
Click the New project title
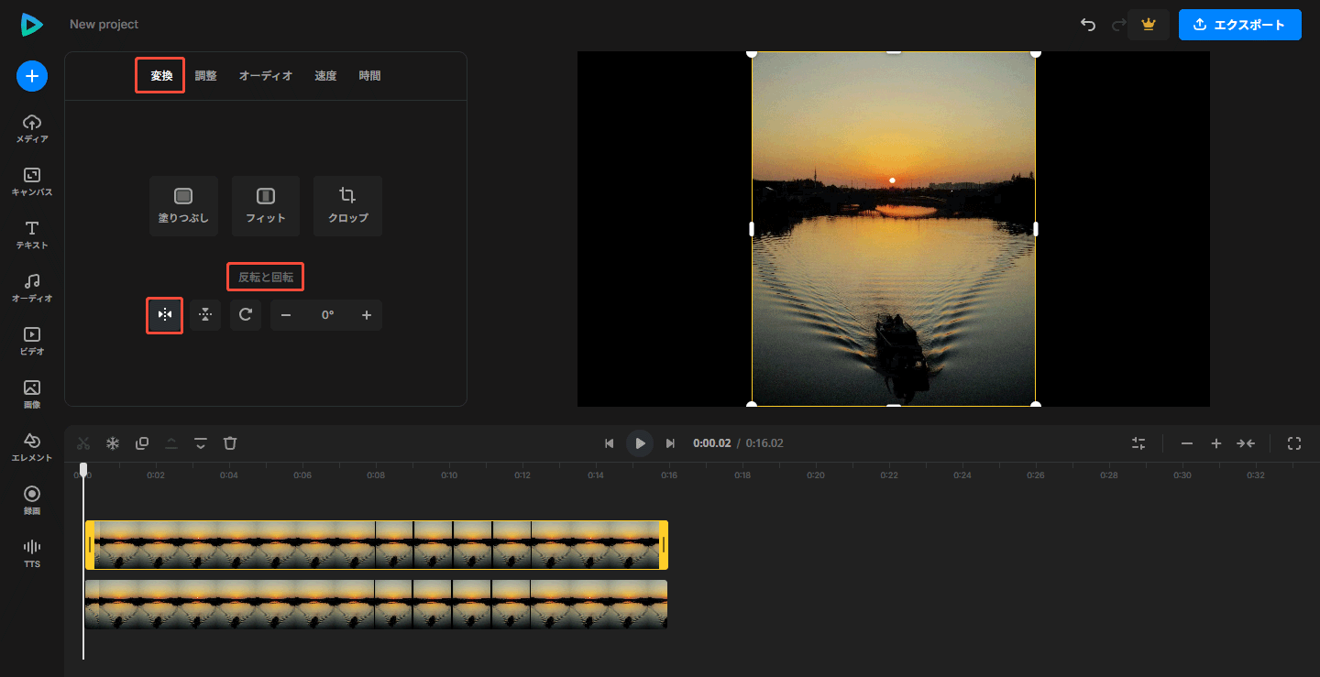point(104,25)
